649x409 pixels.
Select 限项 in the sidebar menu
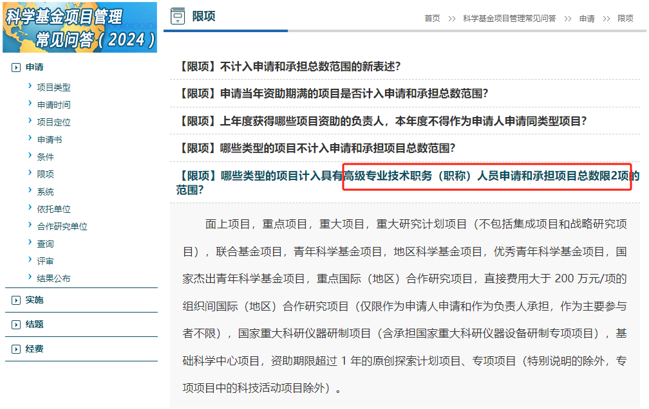[x=46, y=174]
